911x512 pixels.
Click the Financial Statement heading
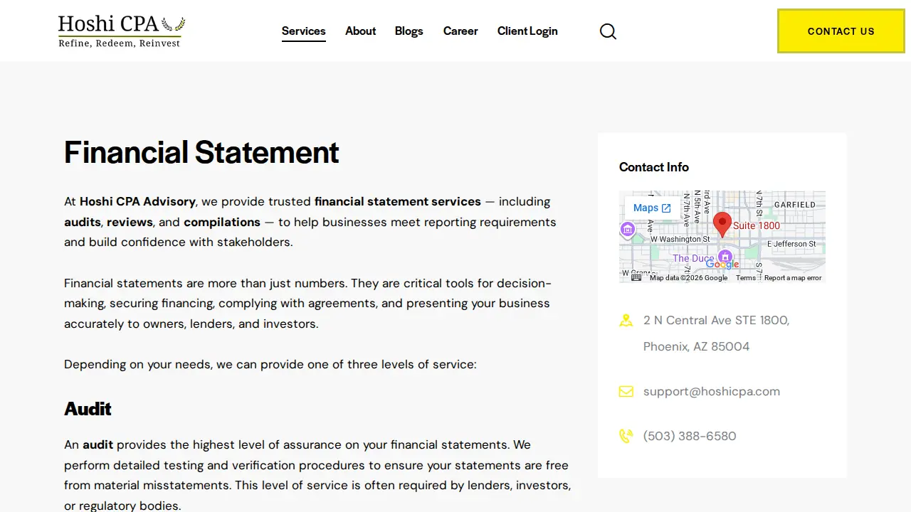[201, 152]
